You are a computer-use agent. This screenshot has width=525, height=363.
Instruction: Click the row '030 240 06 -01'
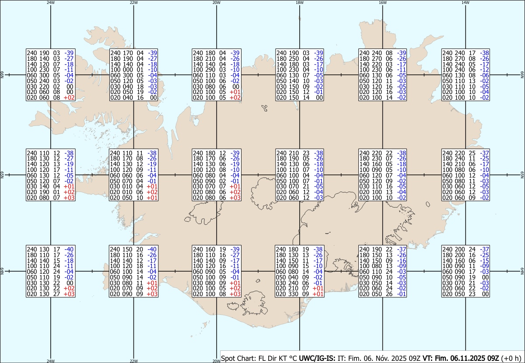click(300, 283)
